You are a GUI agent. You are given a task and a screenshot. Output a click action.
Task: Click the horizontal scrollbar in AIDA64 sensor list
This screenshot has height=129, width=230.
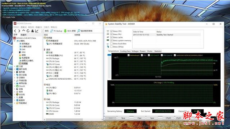pos(64,119)
